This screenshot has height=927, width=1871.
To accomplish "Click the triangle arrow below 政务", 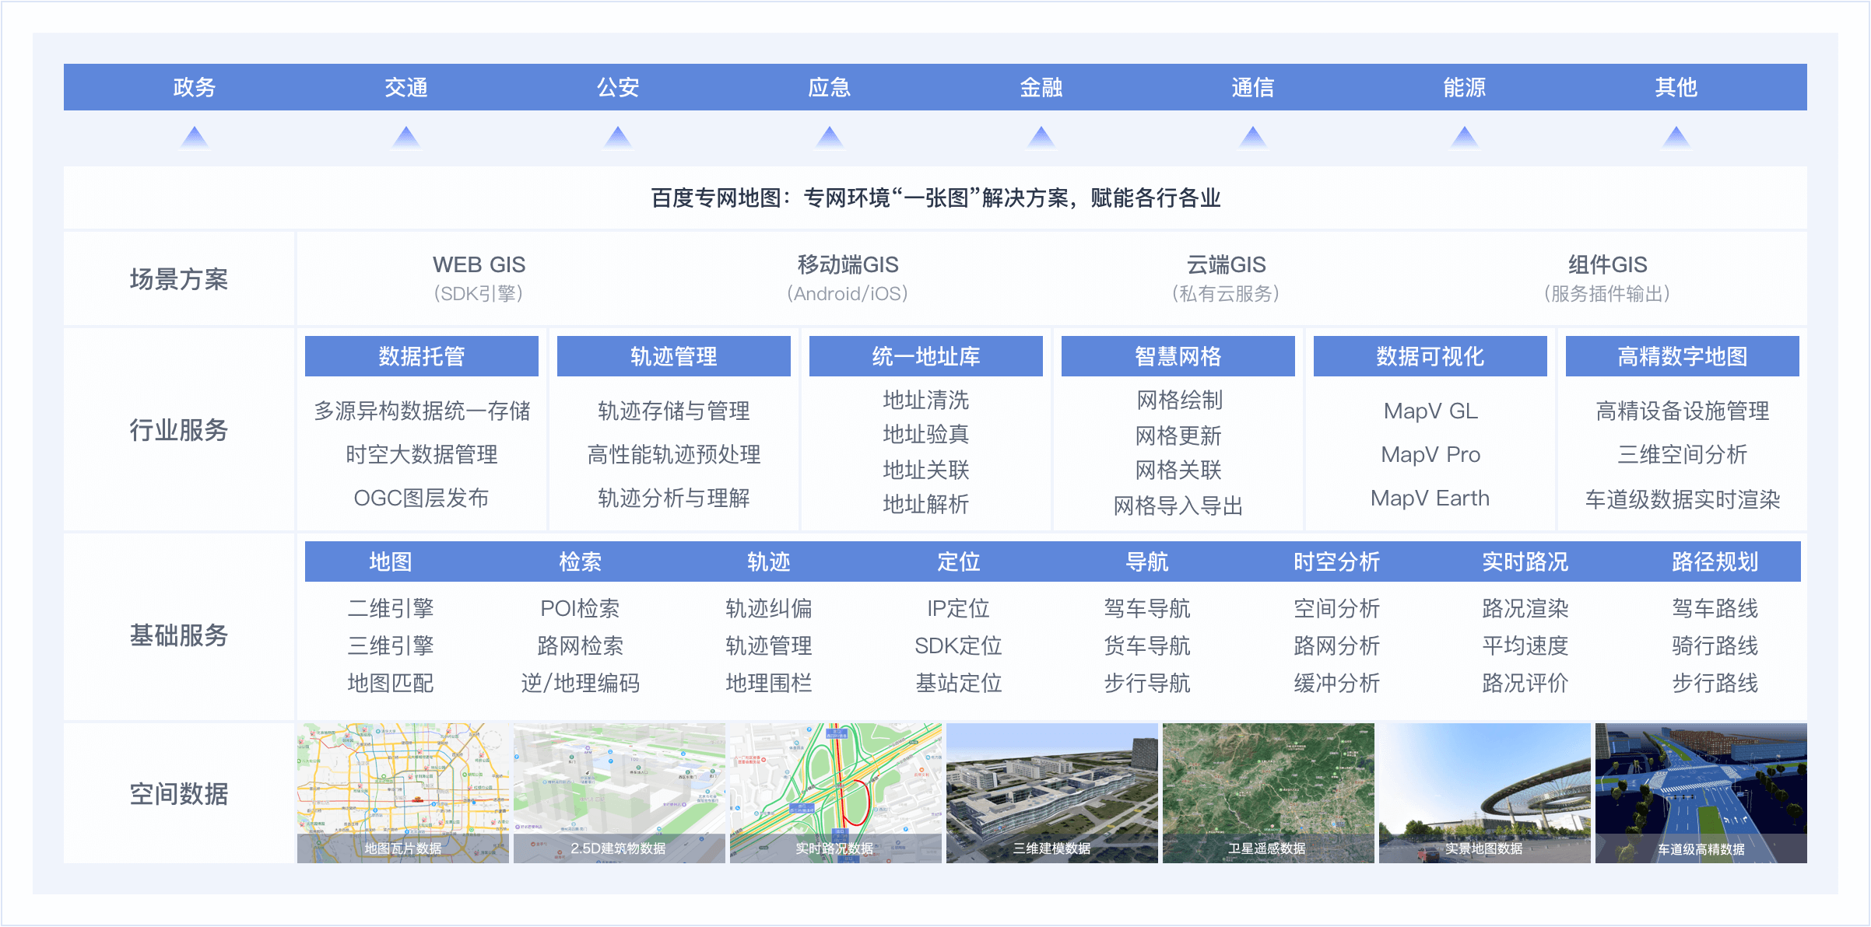I will tap(195, 137).
